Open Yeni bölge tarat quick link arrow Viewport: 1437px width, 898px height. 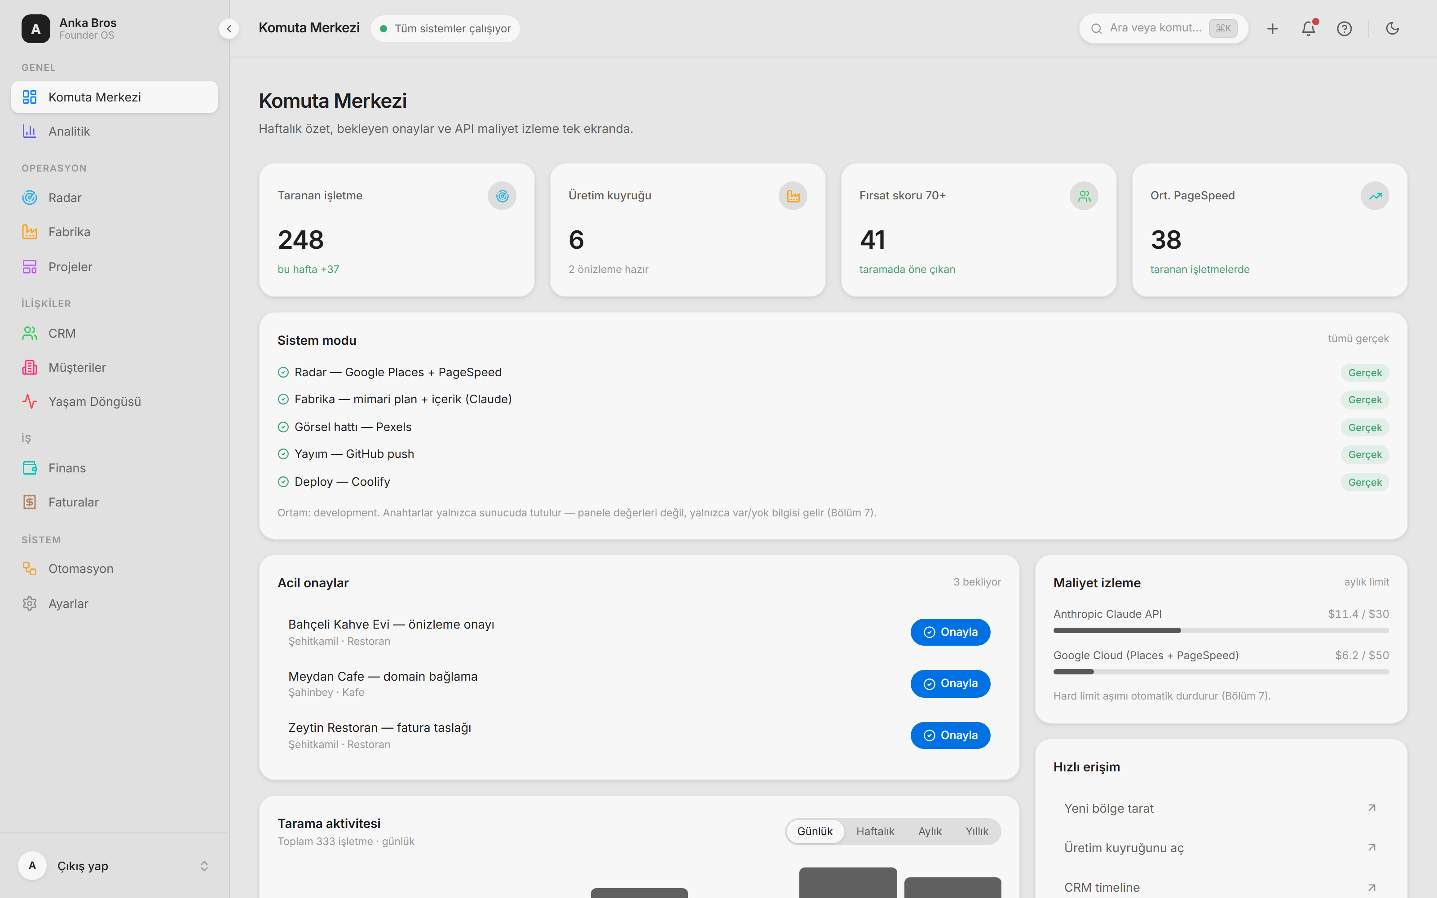[1371, 808]
